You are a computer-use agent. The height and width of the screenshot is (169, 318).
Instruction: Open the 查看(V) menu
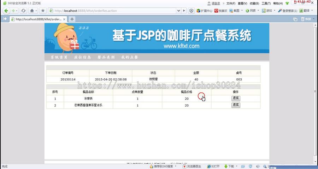click(x=242, y=4)
